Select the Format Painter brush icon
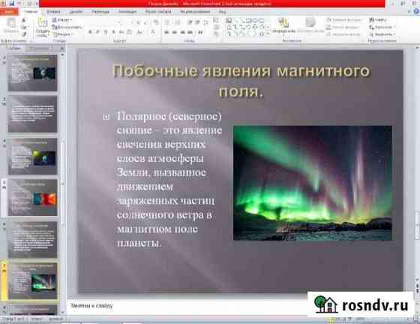The width and height of the screenshot is (420, 324). click(24, 34)
